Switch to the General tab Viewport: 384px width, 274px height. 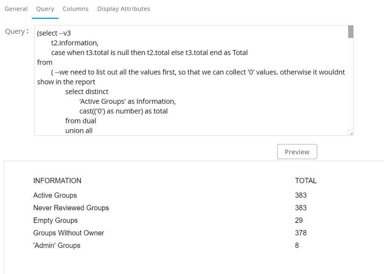pos(16,9)
